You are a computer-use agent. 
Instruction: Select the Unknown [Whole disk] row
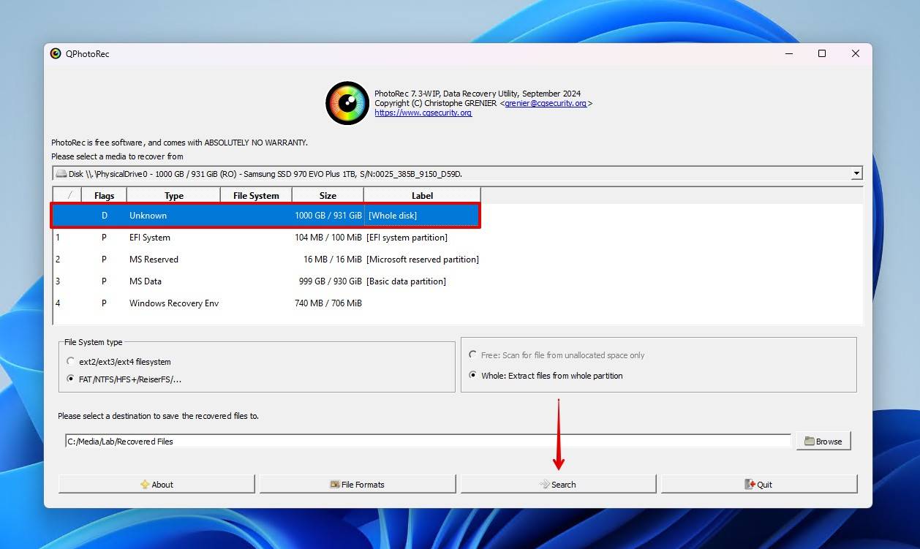(x=266, y=215)
